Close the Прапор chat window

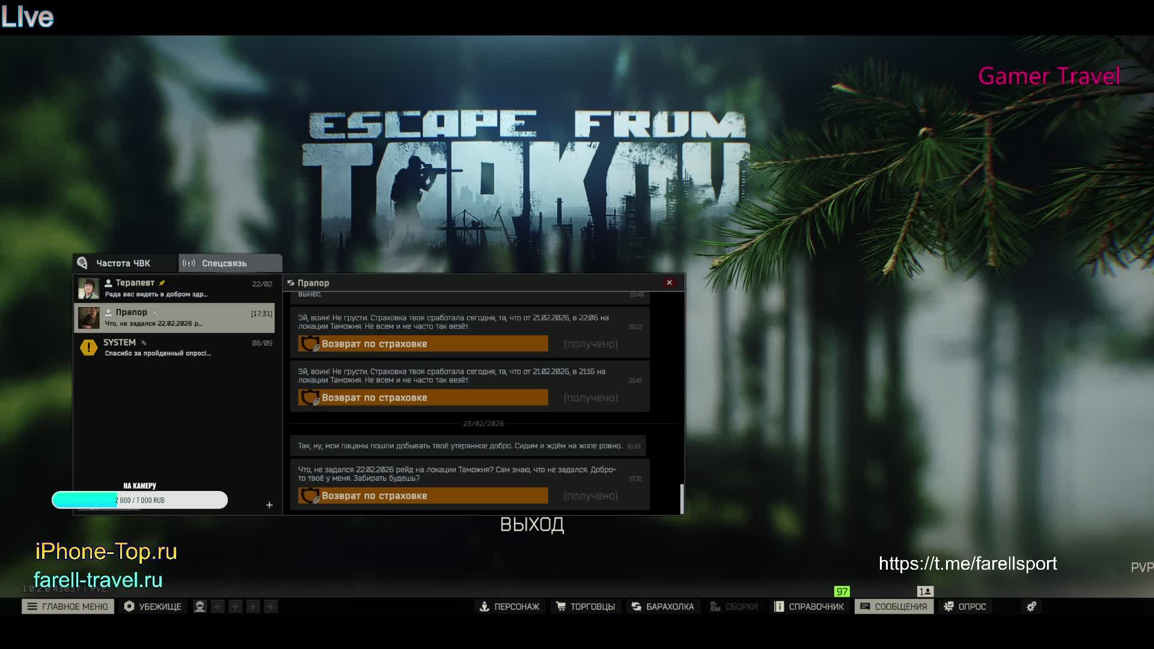coord(669,282)
